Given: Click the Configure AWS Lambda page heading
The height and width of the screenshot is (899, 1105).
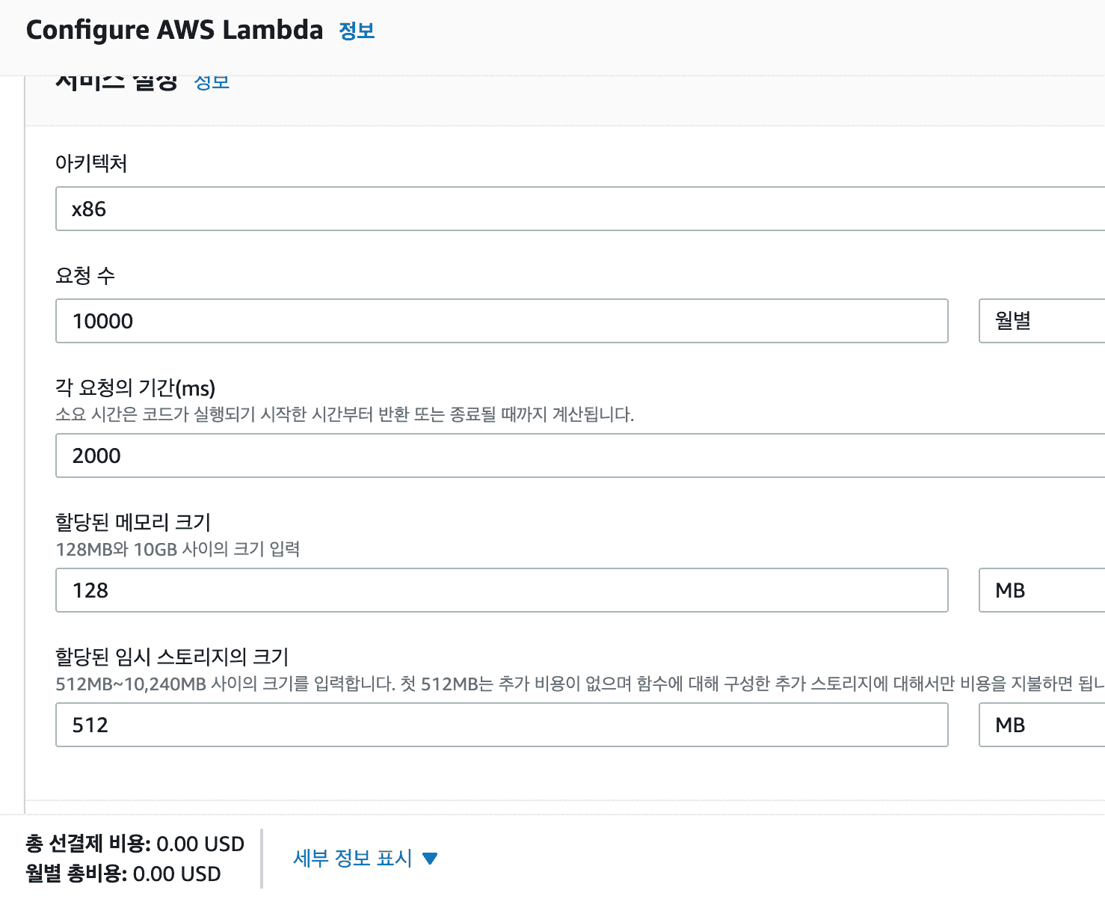Looking at the screenshot, I should click(x=174, y=30).
